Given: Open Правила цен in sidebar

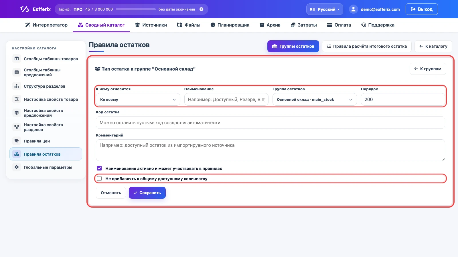Looking at the screenshot, I should tap(46, 141).
